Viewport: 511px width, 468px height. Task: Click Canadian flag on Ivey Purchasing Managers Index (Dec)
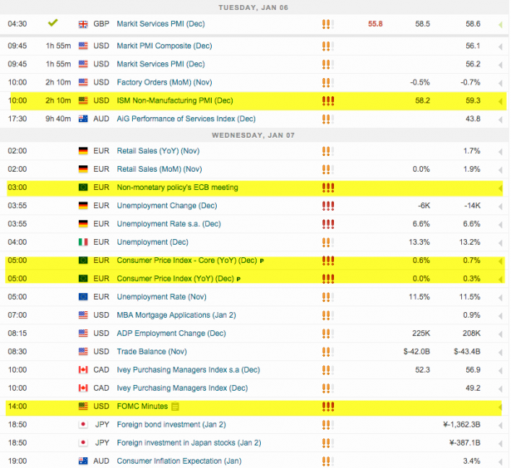[x=83, y=388]
